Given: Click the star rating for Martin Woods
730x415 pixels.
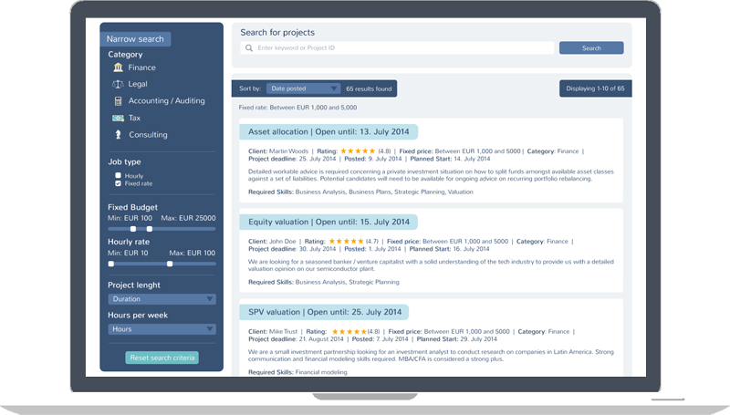Looking at the screenshot, I should point(358,151).
